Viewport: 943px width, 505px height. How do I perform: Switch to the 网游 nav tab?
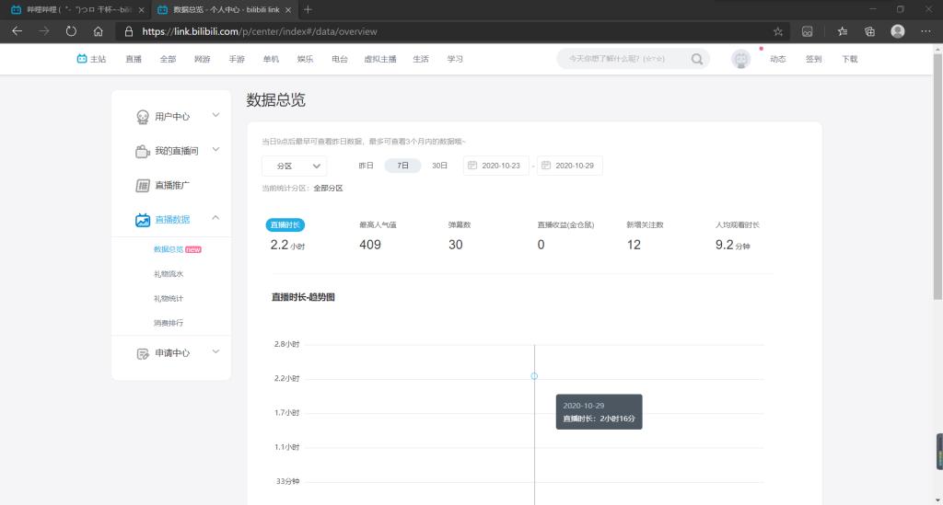pyautogui.click(x=202, y=59)
